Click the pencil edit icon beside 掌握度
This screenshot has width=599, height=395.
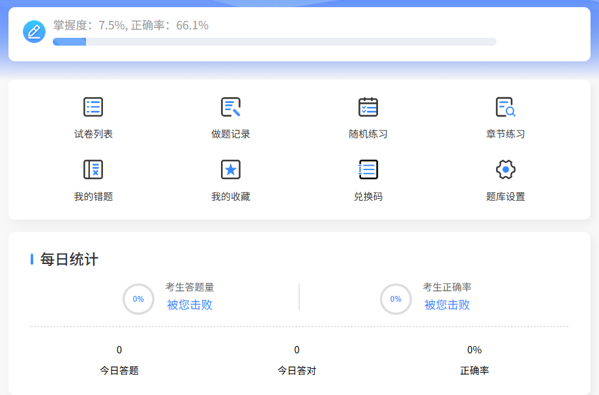pos(34,31)
